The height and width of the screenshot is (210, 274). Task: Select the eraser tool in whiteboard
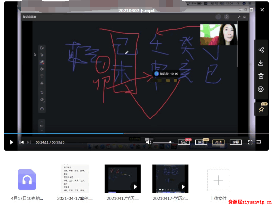pyautogui.click(x=42, y=100)
